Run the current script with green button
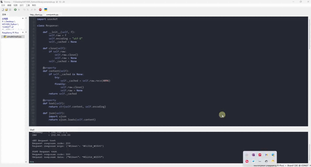The image size is (311, 167). pos(15,10)
